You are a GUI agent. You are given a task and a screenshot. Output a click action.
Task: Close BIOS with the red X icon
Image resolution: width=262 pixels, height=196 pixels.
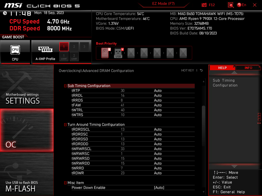tap(255, 5)
